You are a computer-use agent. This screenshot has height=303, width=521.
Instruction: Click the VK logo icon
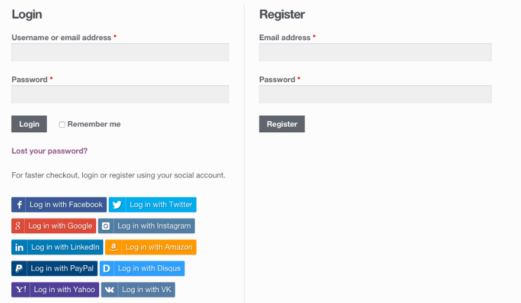click(x=109, y=290)
